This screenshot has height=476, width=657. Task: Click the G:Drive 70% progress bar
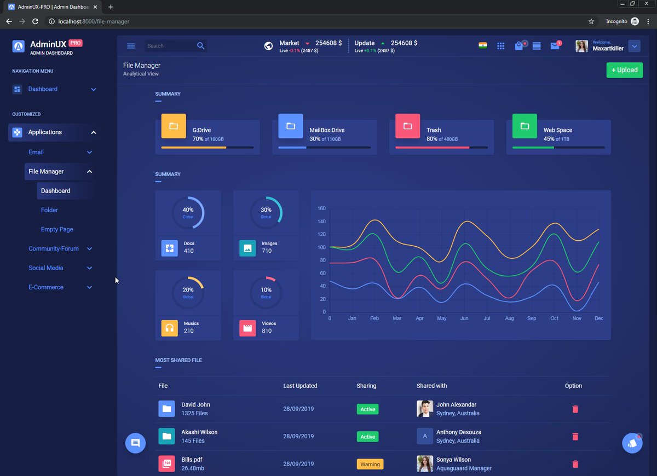coord(208,148)
